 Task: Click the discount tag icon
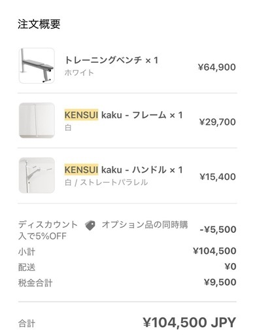[90, 225]
